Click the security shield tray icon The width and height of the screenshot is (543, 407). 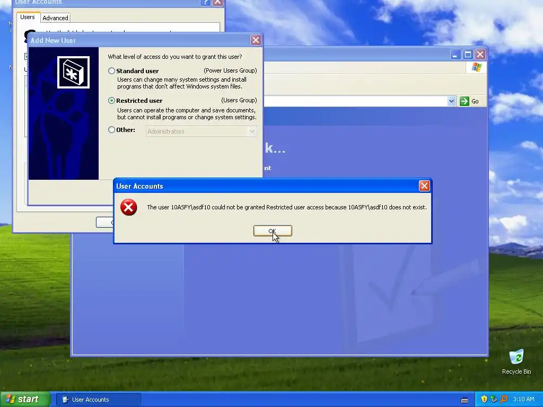[x=484, y=399]
